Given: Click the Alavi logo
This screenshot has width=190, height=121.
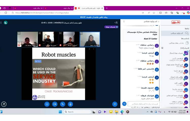Looking at the screenshot, I should (x=176, y=22).
